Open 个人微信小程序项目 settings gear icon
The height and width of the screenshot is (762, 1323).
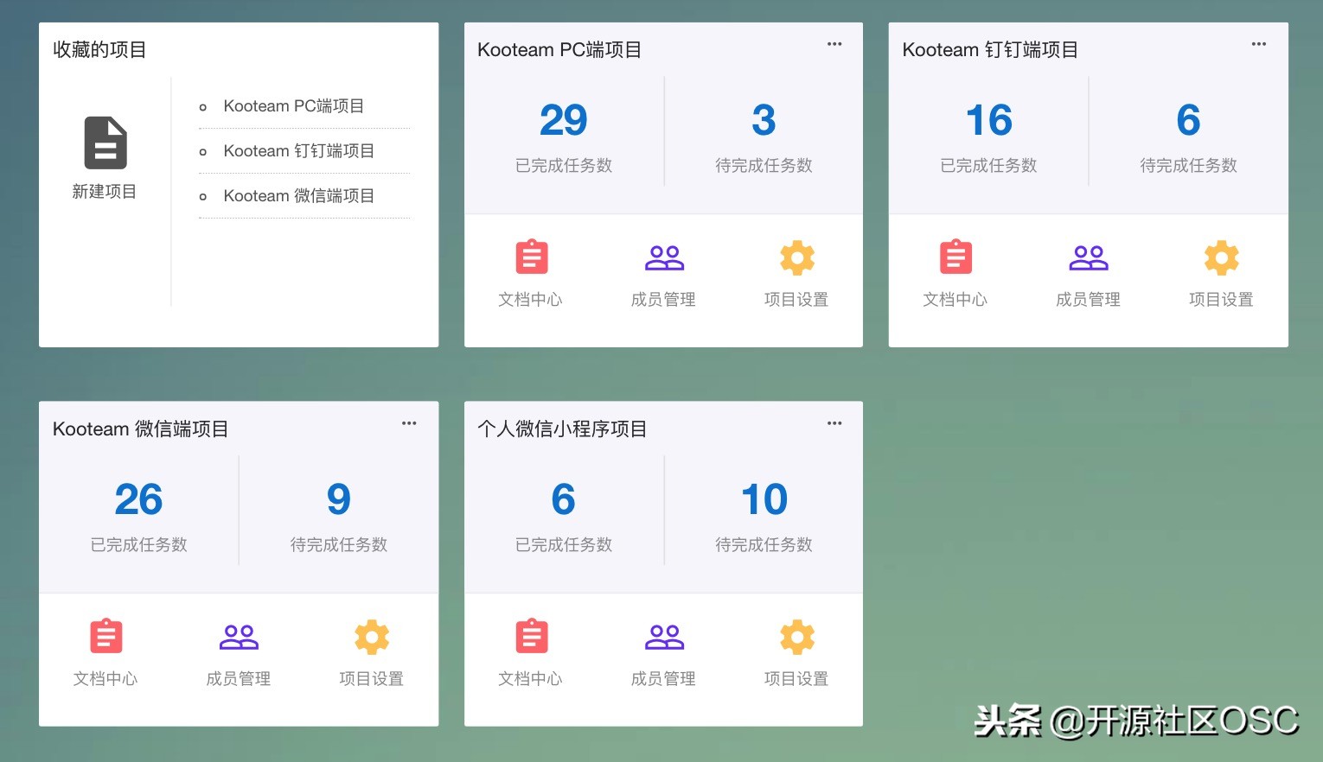coord(796,637)
